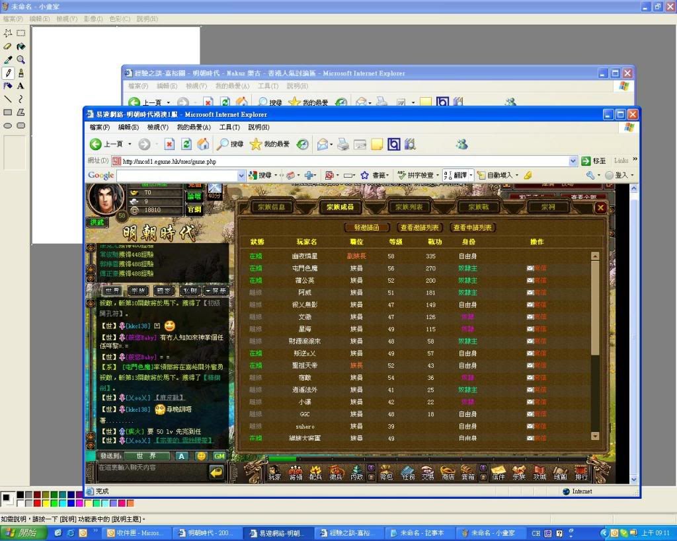Open the Back button history dropdown arrow
Screen dimensions: 677x541
(130, 144)
